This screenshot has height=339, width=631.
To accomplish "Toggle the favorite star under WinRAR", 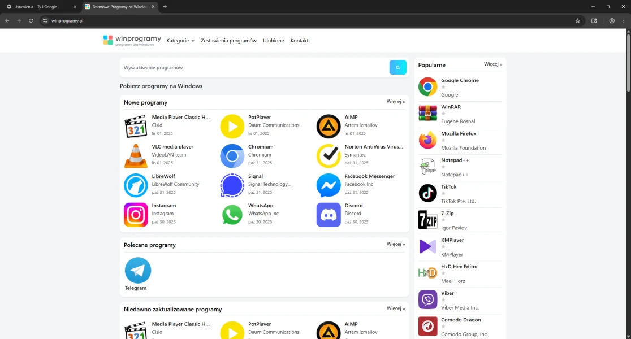I will tap(443, 114).
